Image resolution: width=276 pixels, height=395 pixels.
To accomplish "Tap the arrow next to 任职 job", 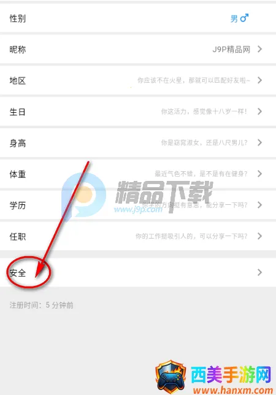I will click(259, 236).
